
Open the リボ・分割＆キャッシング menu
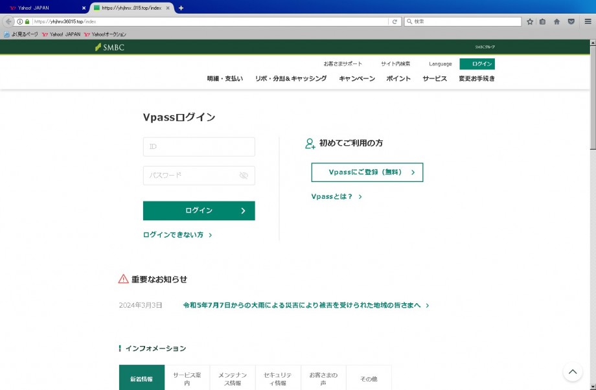click(291, 78)
